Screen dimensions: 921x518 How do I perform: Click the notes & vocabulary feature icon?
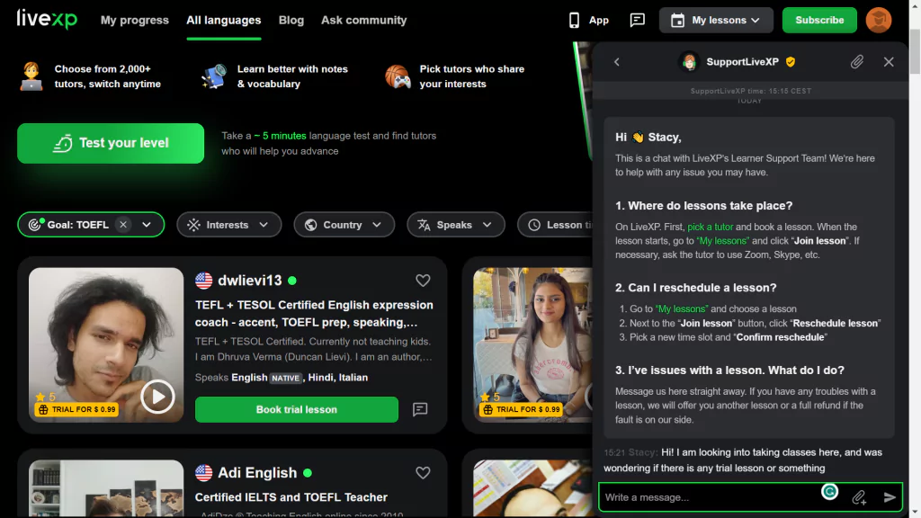(x=214, y=76)
